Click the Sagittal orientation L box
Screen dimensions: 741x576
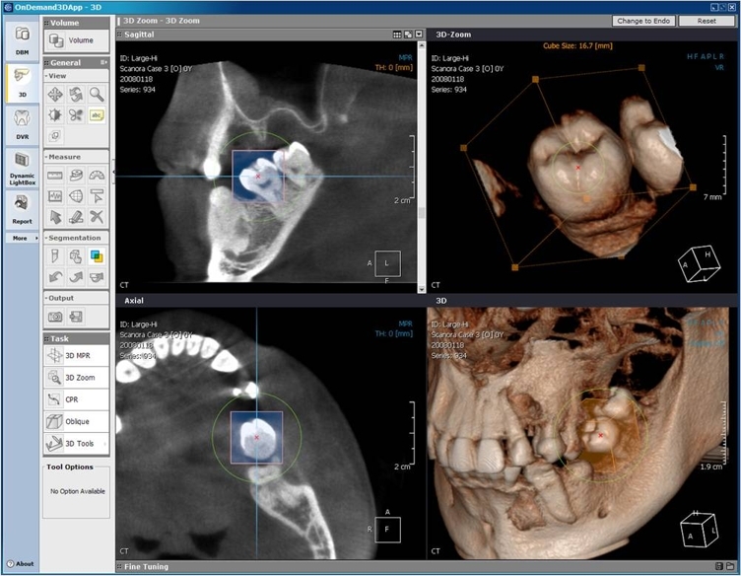coord(387,263)
